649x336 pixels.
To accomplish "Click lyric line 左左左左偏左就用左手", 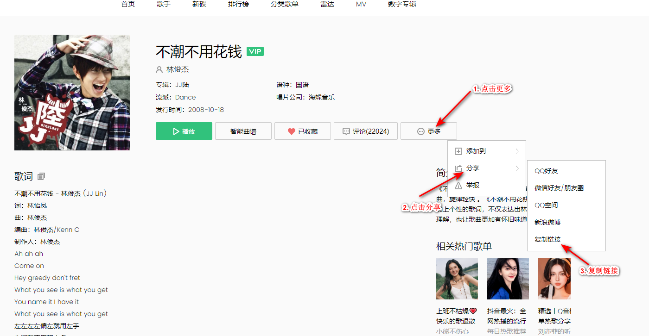I will [47, 326].
